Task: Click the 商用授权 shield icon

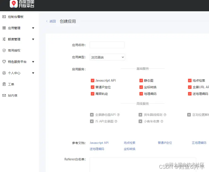Action: pos(4,50)
